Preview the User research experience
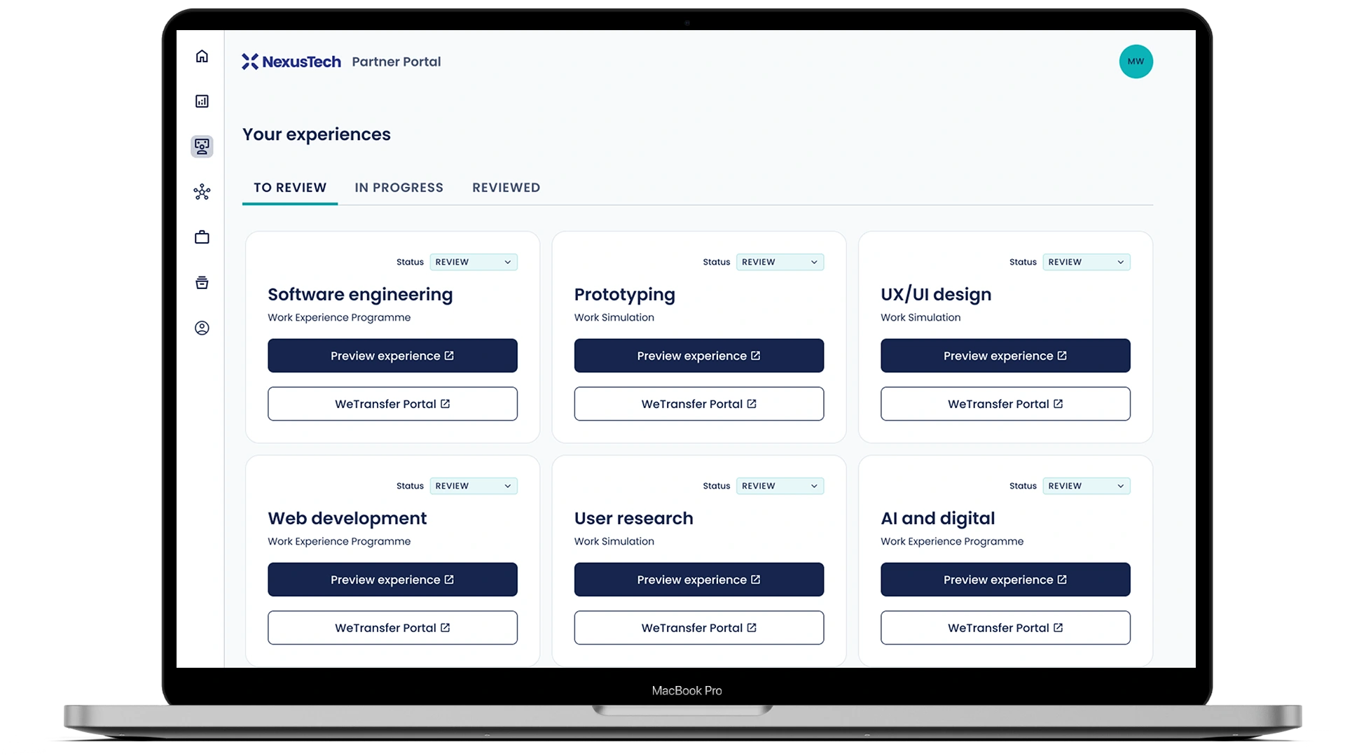Image resolution: width=1345 pixels, height=756 pixels. (x=698, y=580)
